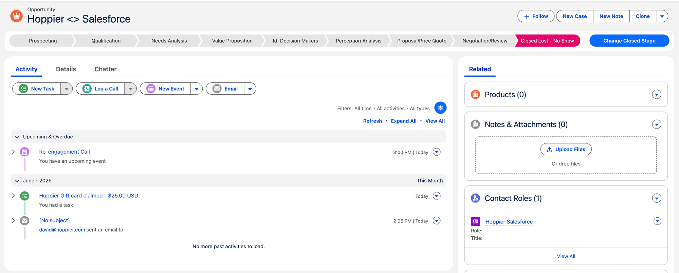Image resolution: width=679 pixels, height=273 pixels.
Task: Select the Perception Analysis stage
Action: tap(359, 41)
